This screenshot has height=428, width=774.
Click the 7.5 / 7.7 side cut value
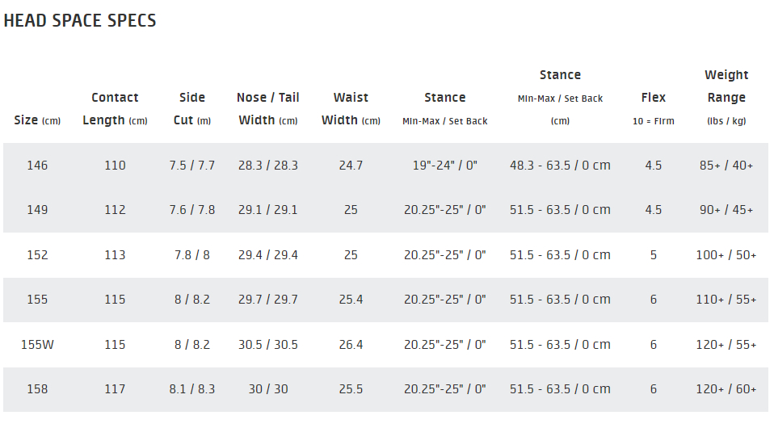click(192, 166)
